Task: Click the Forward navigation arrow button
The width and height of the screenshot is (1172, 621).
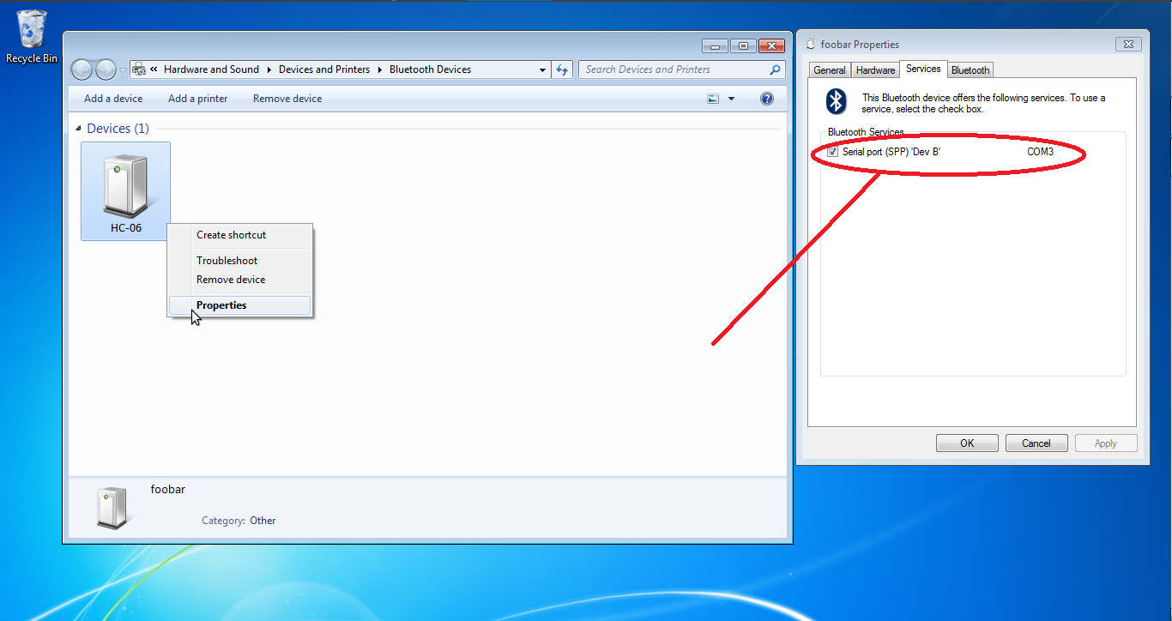Action: coord(106,70)
